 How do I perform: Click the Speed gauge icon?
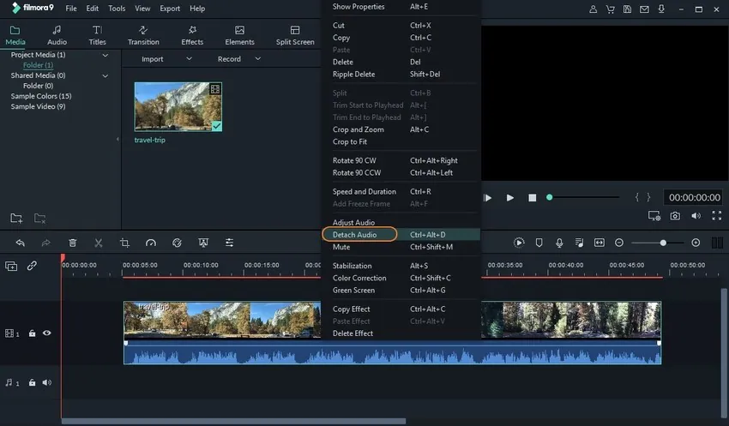(x=151, y=243)
